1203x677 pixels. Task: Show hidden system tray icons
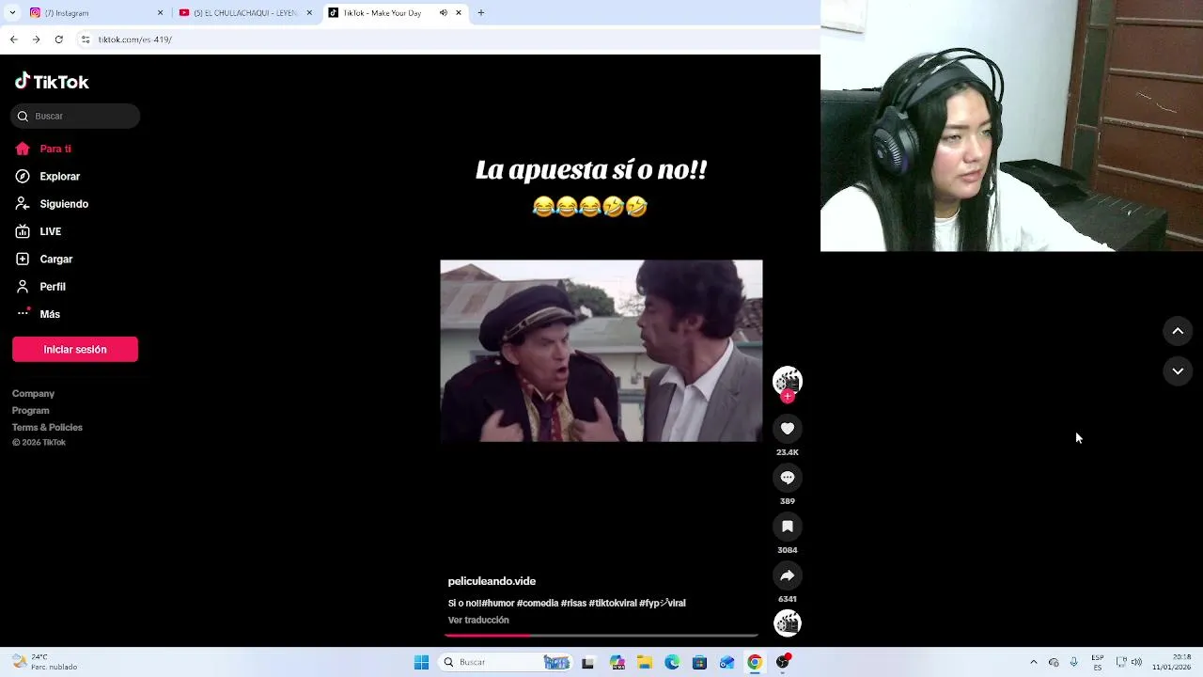pos(1034,662)
